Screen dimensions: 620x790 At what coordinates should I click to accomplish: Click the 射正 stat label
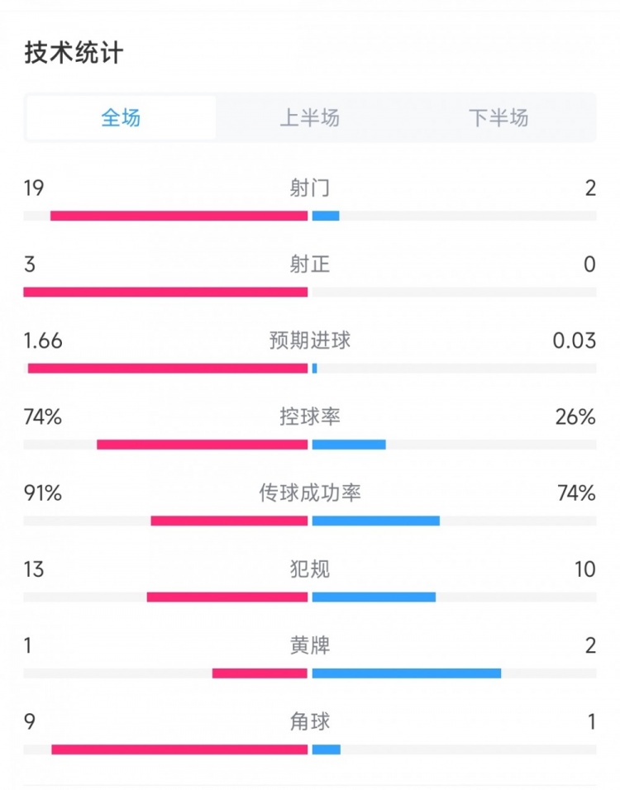click(x=310, y=264)
